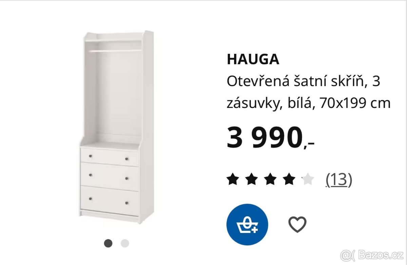This screenshot has height=265, width=407.
Task: Click the Otevřená šatní skříň description
Action: point(309,92)
